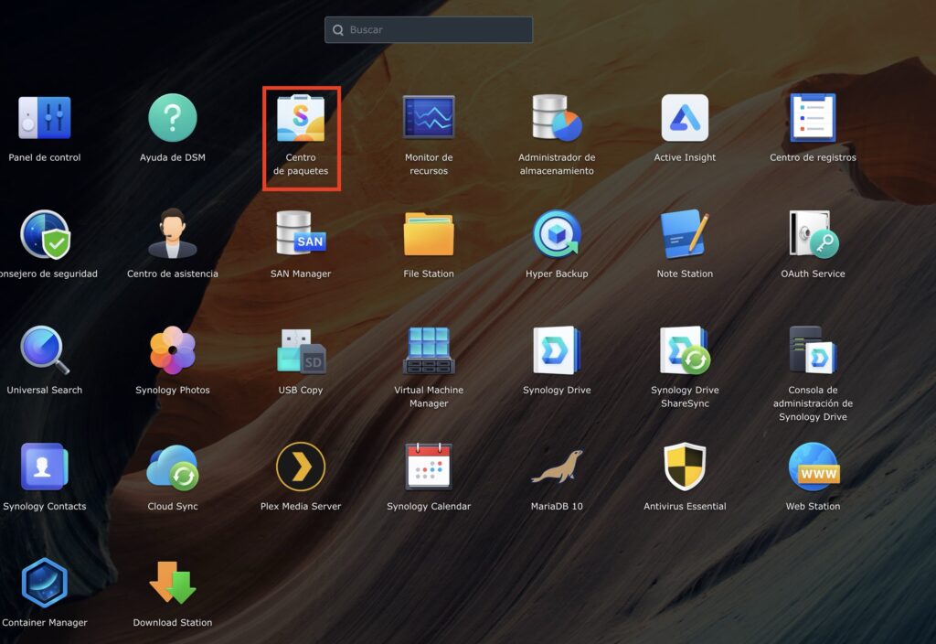Open Plex Media Server
Screen dimensions: 936x644
(301, 467)
